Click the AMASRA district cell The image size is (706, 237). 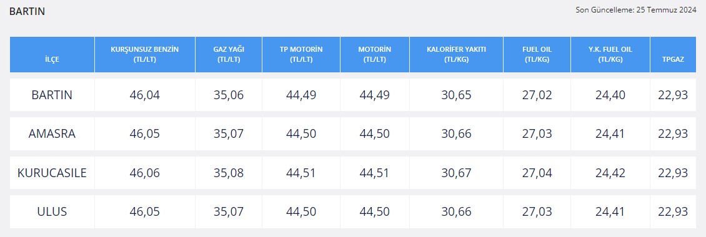[52, 133]
